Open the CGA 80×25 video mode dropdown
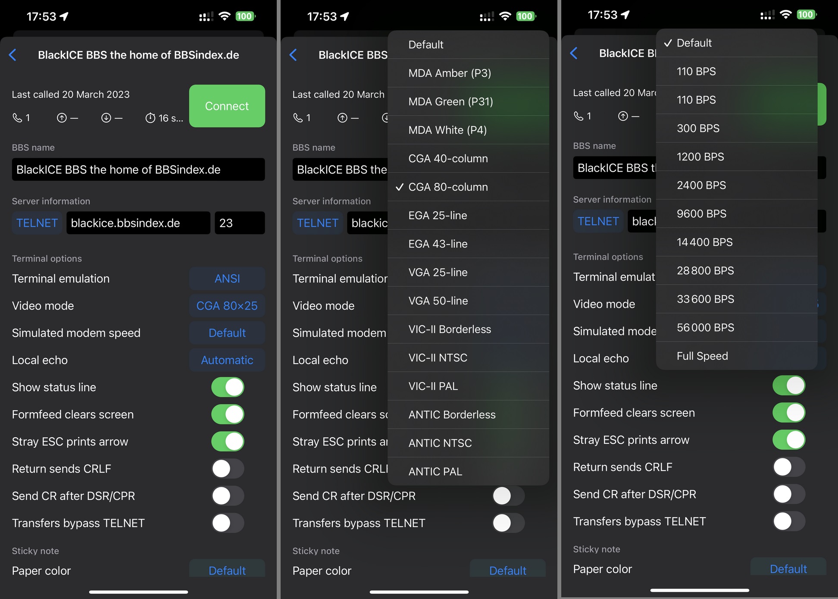The height and width of the screenshot is (599, 838). pyautogui.click(x=227, y=306)
